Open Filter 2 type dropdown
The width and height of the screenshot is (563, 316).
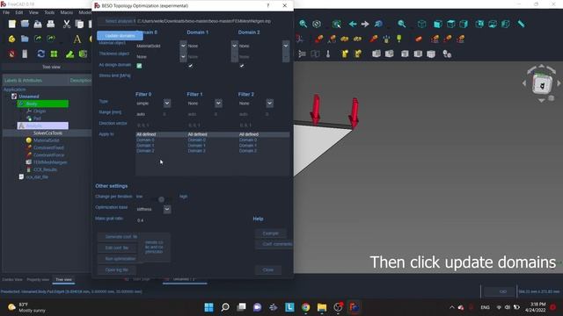point(270,104)
